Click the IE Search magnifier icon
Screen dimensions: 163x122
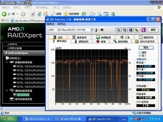pyautogui.click(x=53, y=14)
